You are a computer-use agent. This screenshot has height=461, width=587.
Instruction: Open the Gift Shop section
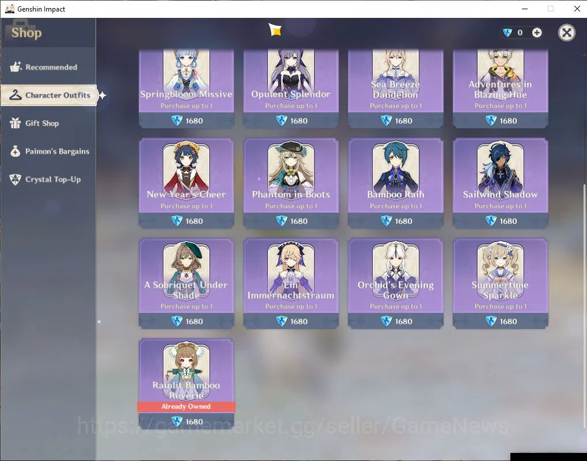click(x=48, y=123)
